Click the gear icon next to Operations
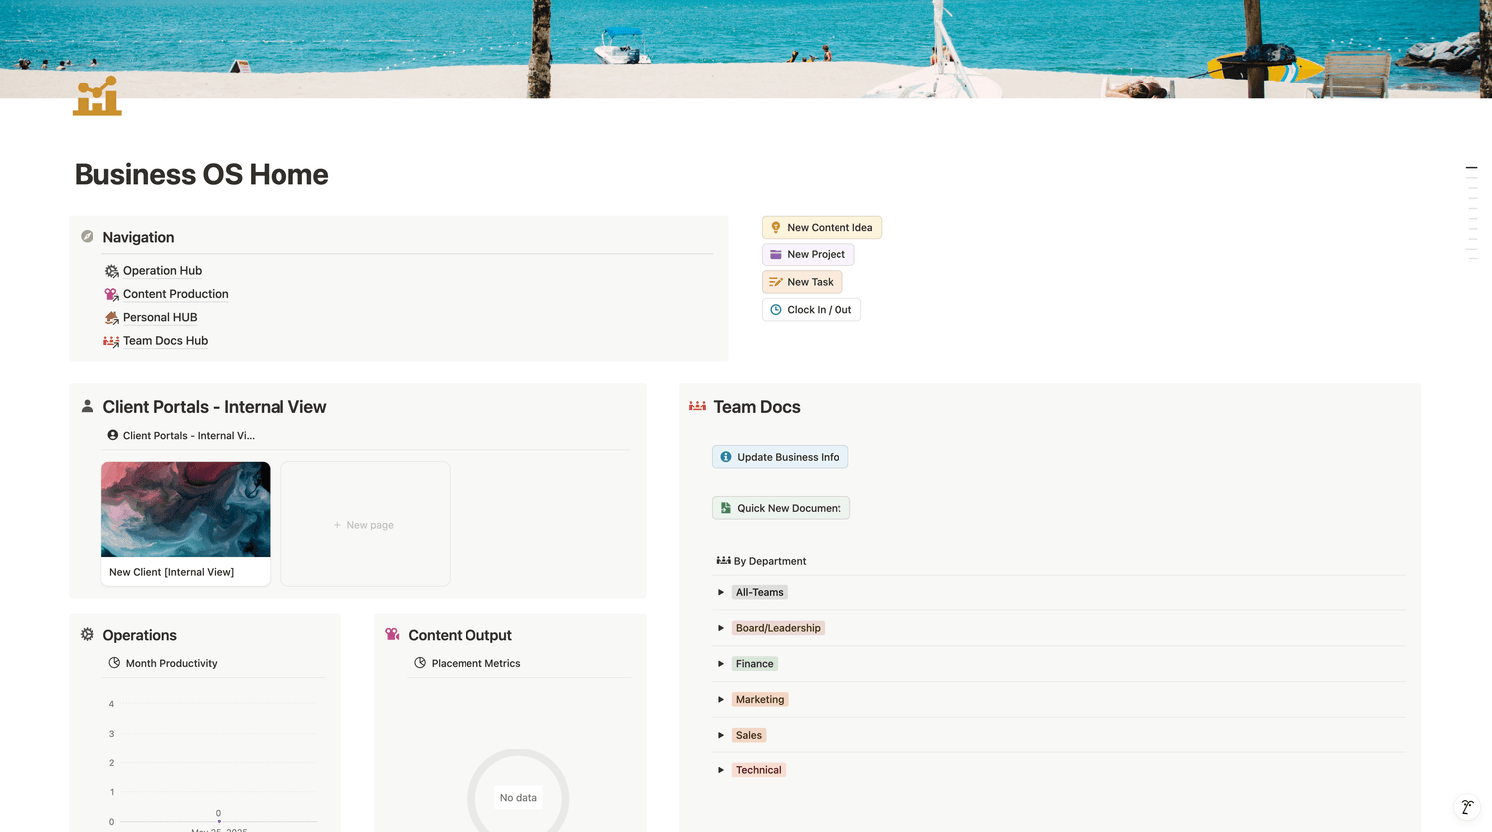 [x=88, y=635]
